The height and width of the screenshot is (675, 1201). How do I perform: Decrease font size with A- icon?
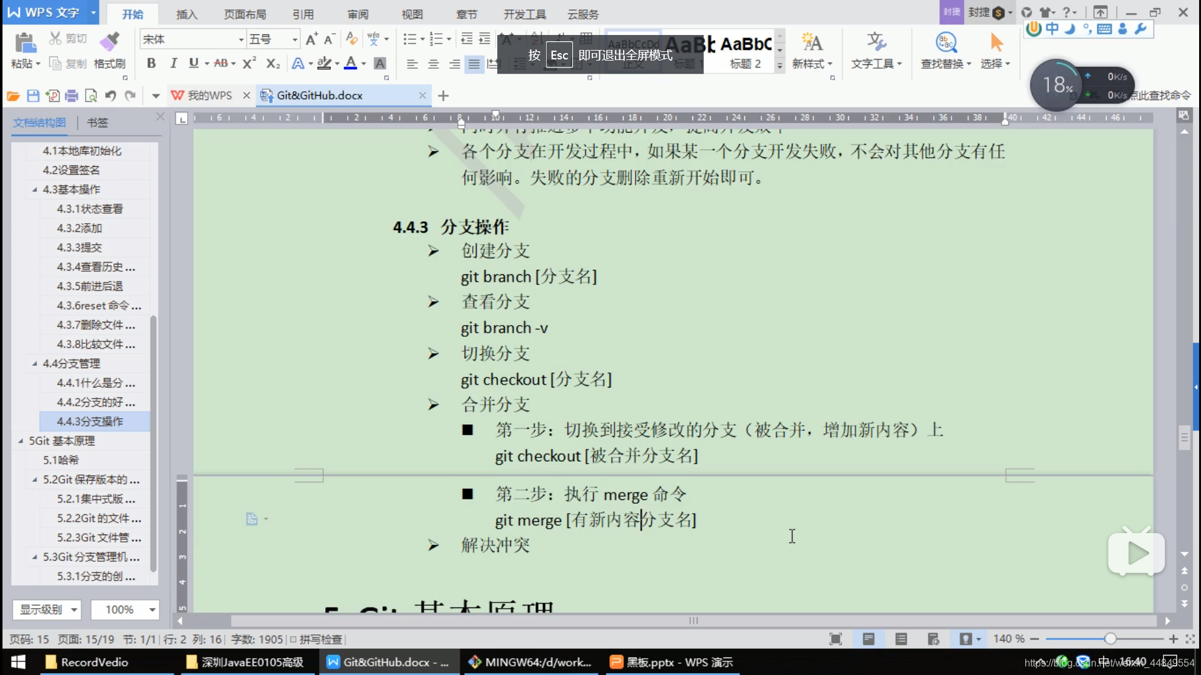click(x=330, y=39)
